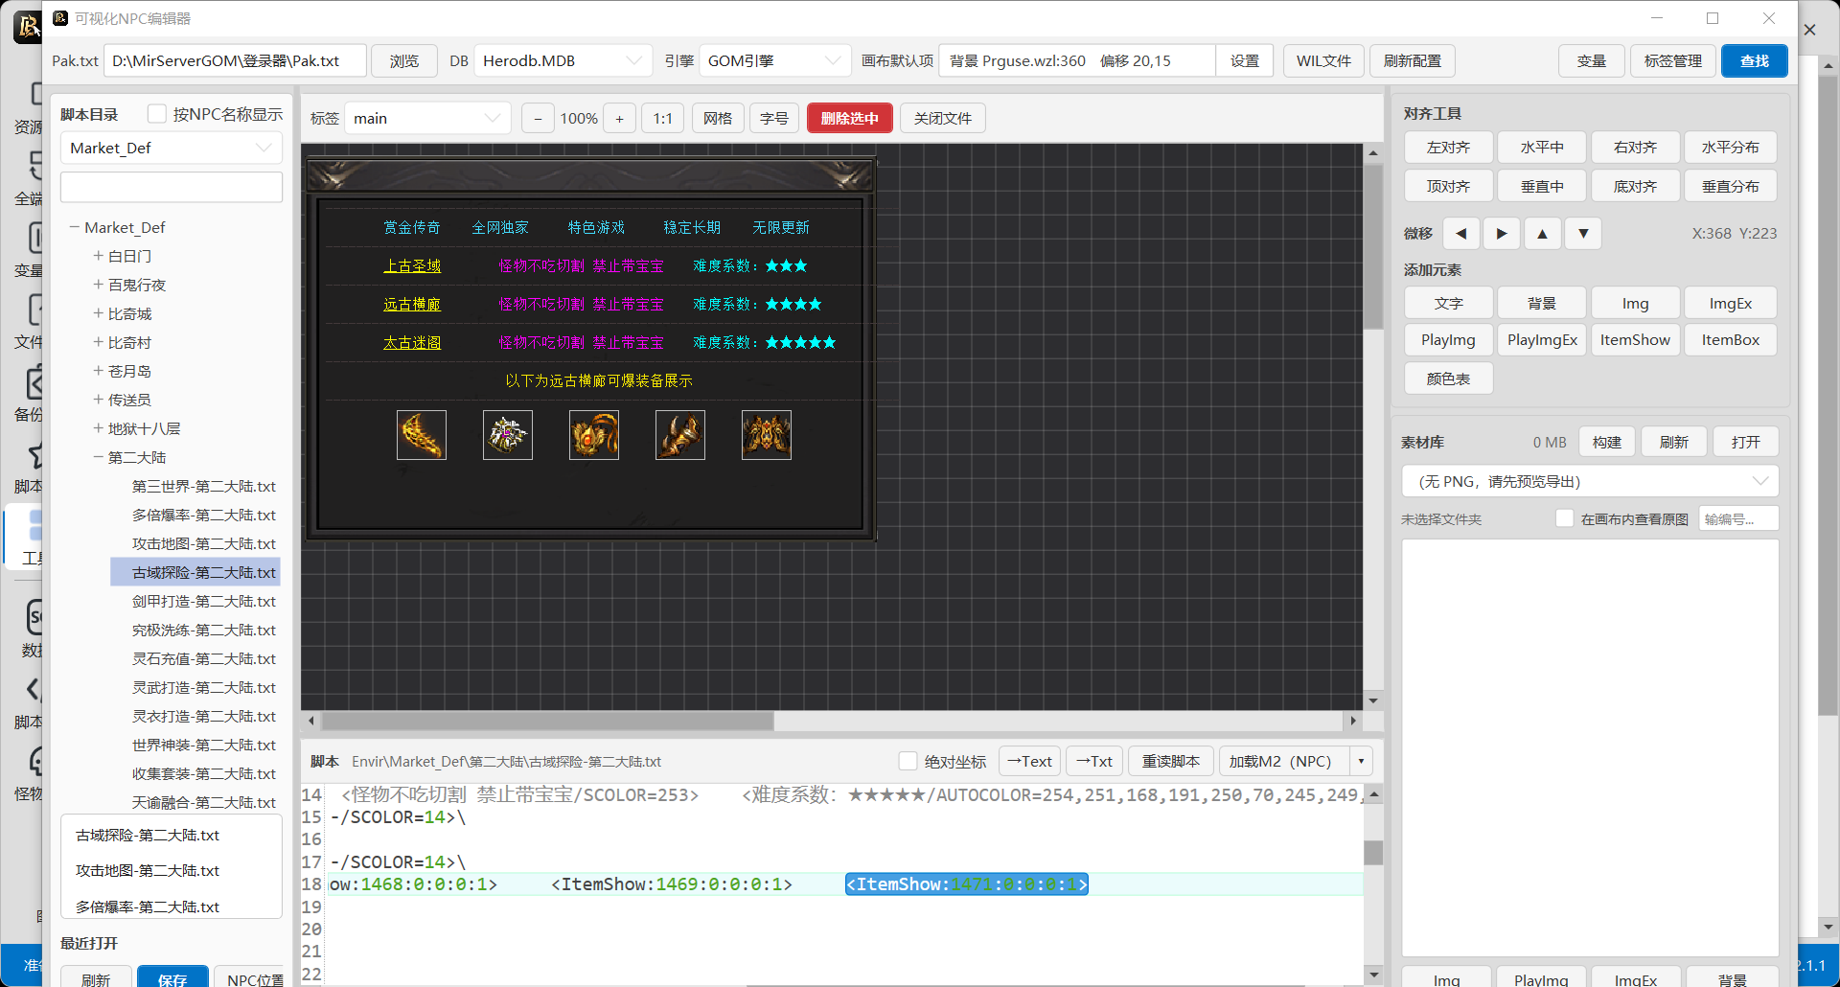Select 多倍爆率-第二大陆.txt in the script tree
Image resolution: width=1840 pixels, height=987 pixels.
(203, 515)
